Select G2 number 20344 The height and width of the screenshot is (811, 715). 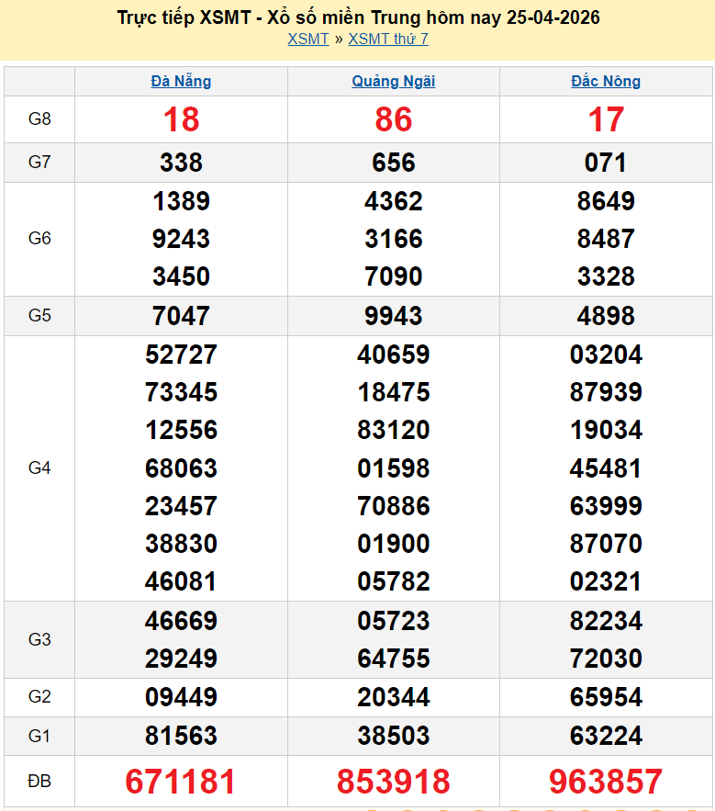pos(393,697)
